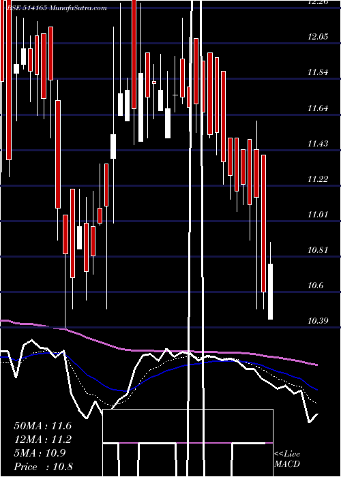
Task: Click the 12.05 price axis label
Action: point(318,37)
